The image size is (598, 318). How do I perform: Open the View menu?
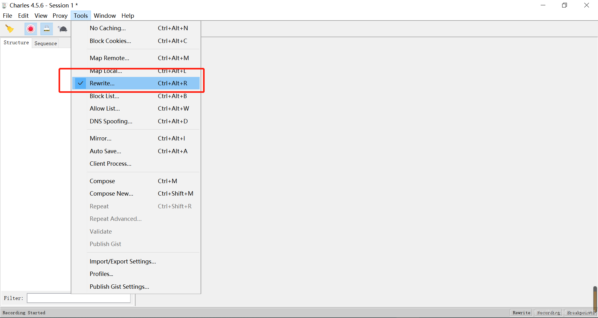(x=41, y=16)
